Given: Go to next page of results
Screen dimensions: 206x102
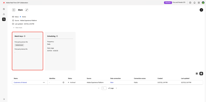Looking at the screenshot, I should 116,88.
